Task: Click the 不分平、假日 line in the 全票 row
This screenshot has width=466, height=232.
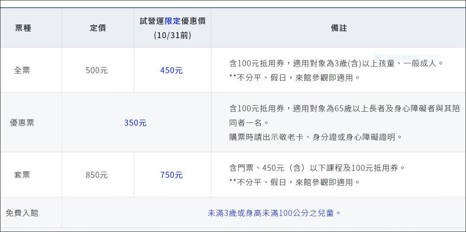Action: click(x=295, y=78)
